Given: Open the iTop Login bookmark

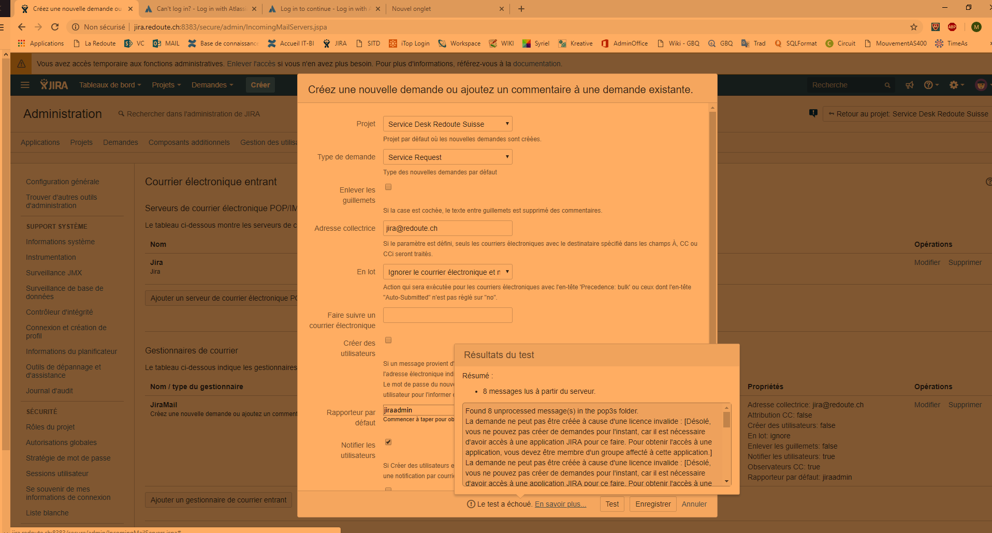Looking at the screenshot, I should tap(409, 43).
